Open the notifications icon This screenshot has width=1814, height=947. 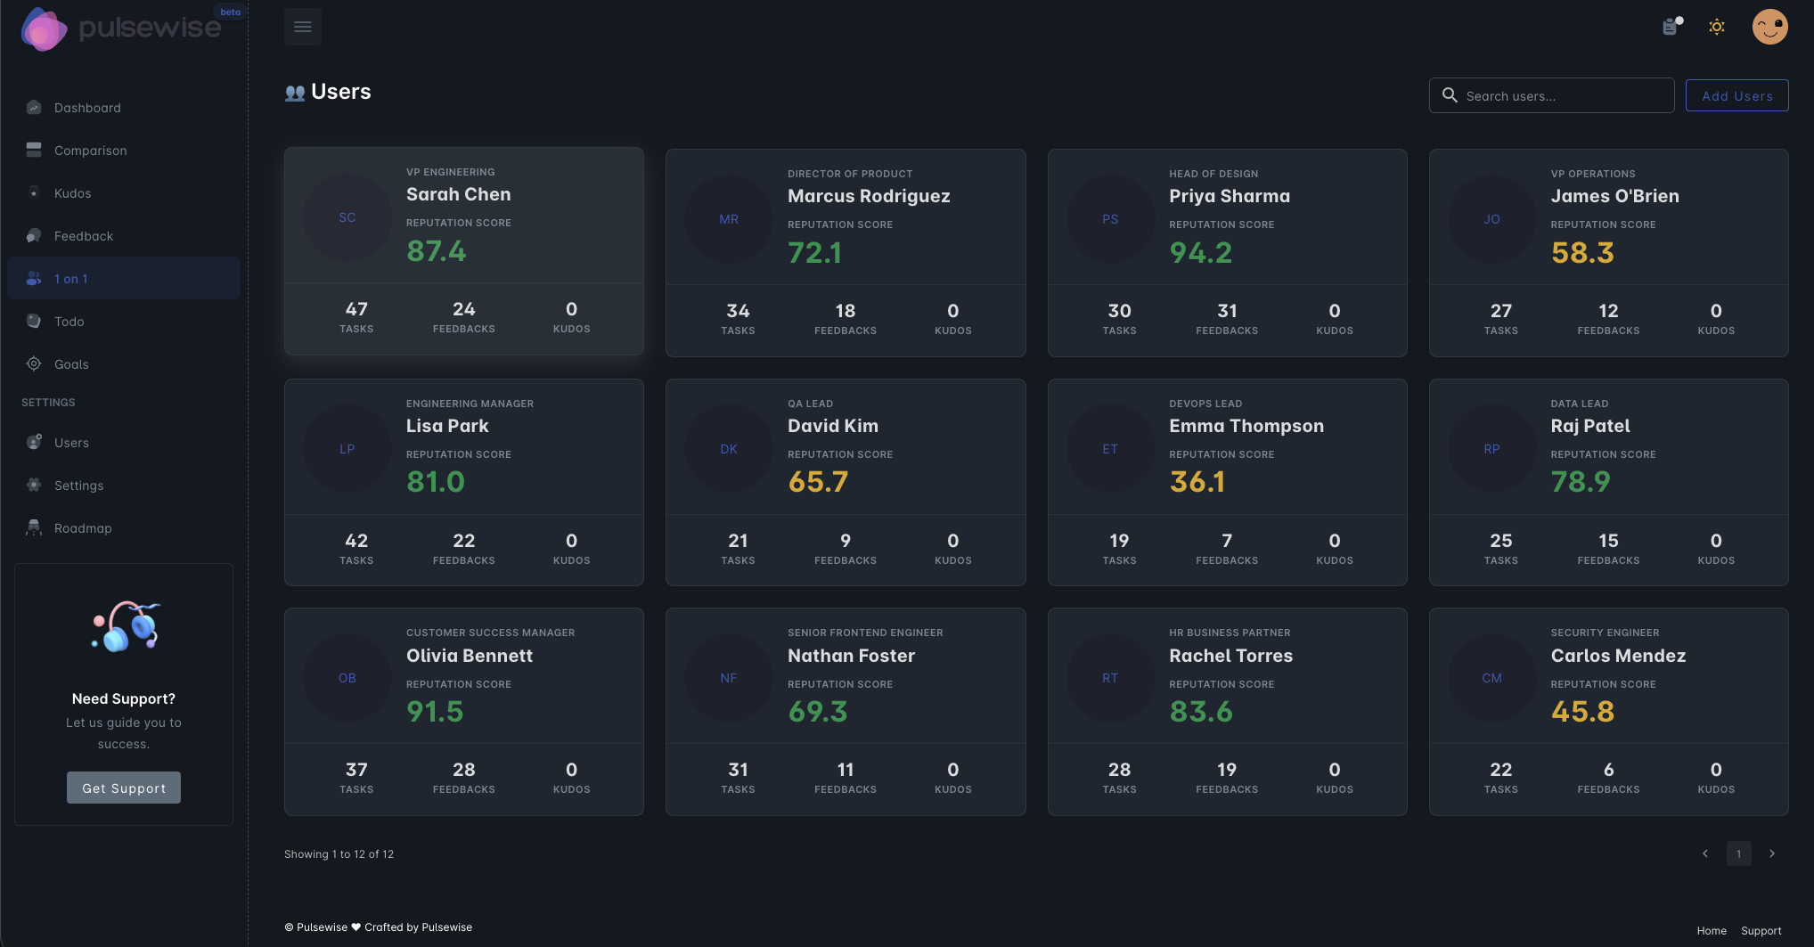(1671, 27)
